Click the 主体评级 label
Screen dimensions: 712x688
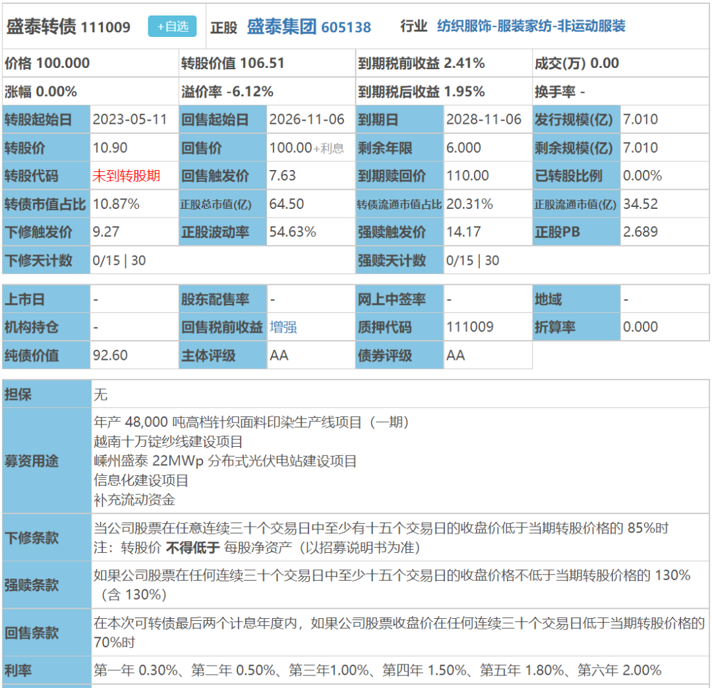(208, 355)
